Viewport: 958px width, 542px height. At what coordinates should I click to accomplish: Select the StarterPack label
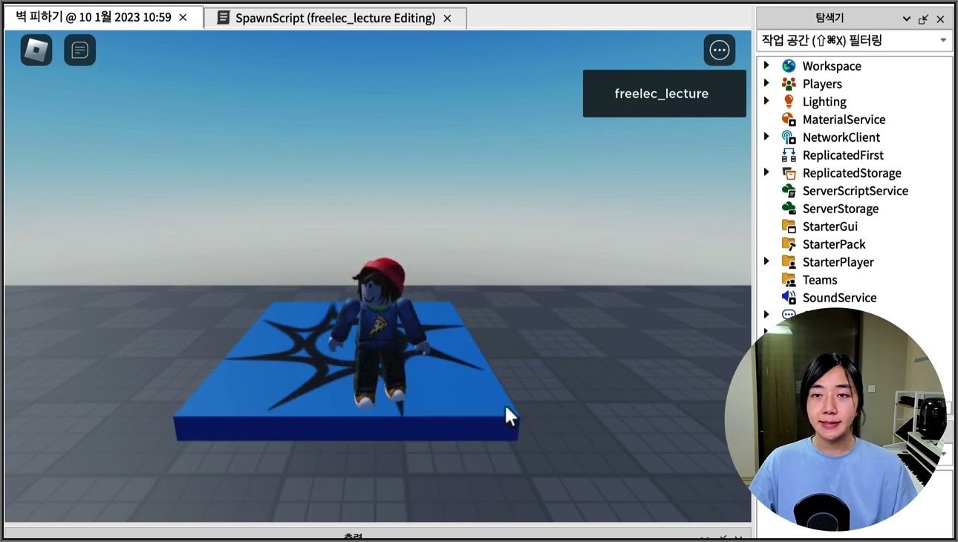coord(834,244)
